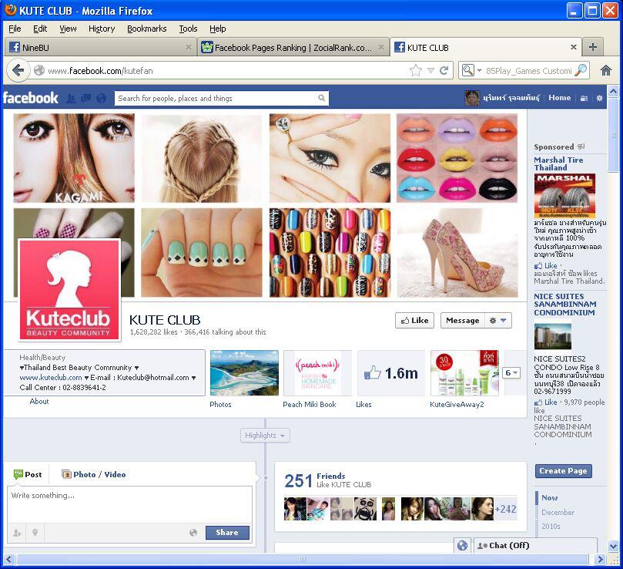Open the notifications globe icon
The width and height of the screenshot is (623, 569).
(101, 99)
